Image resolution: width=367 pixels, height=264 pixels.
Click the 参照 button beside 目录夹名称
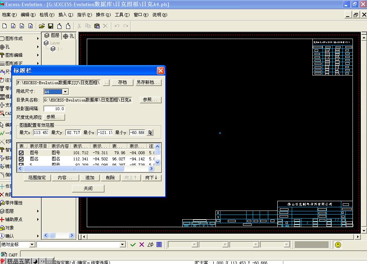(x=150, y=100)
